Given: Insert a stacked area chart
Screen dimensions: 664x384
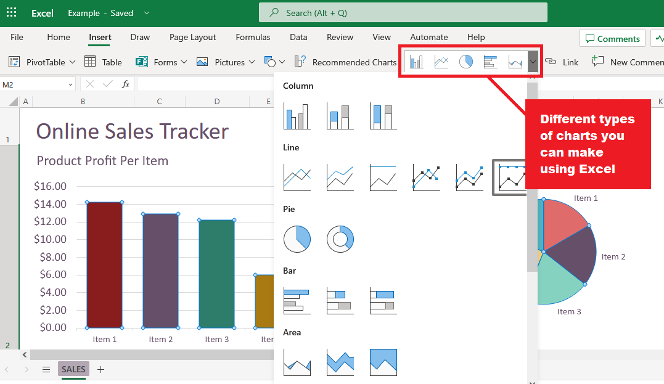Looking at the screenshot, I should pyautogui.click(x=340, y=362).
